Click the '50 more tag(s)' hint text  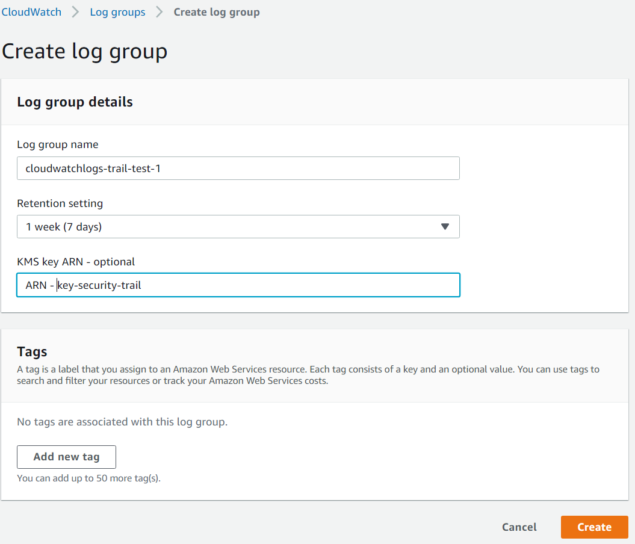coord(88,479)
